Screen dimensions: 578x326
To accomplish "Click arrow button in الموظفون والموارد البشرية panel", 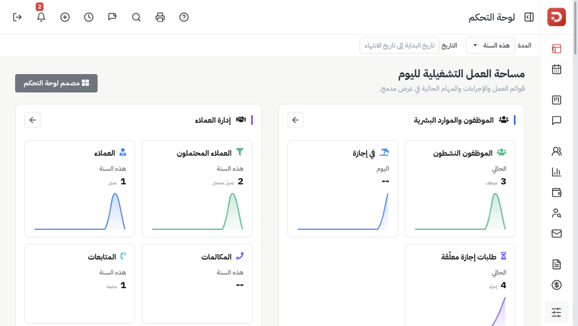I will click(x=295, y=120).
